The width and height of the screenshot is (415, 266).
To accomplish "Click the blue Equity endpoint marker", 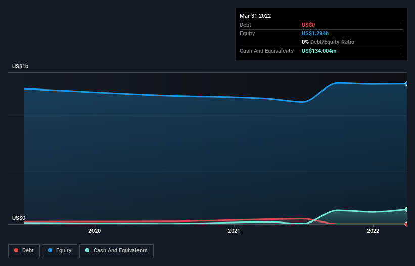I will (x=406, y=84).
